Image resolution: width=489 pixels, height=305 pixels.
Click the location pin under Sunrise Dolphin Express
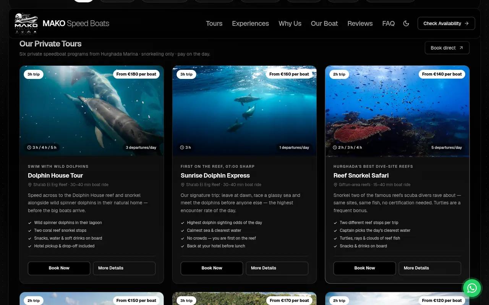tap(183, 185)
